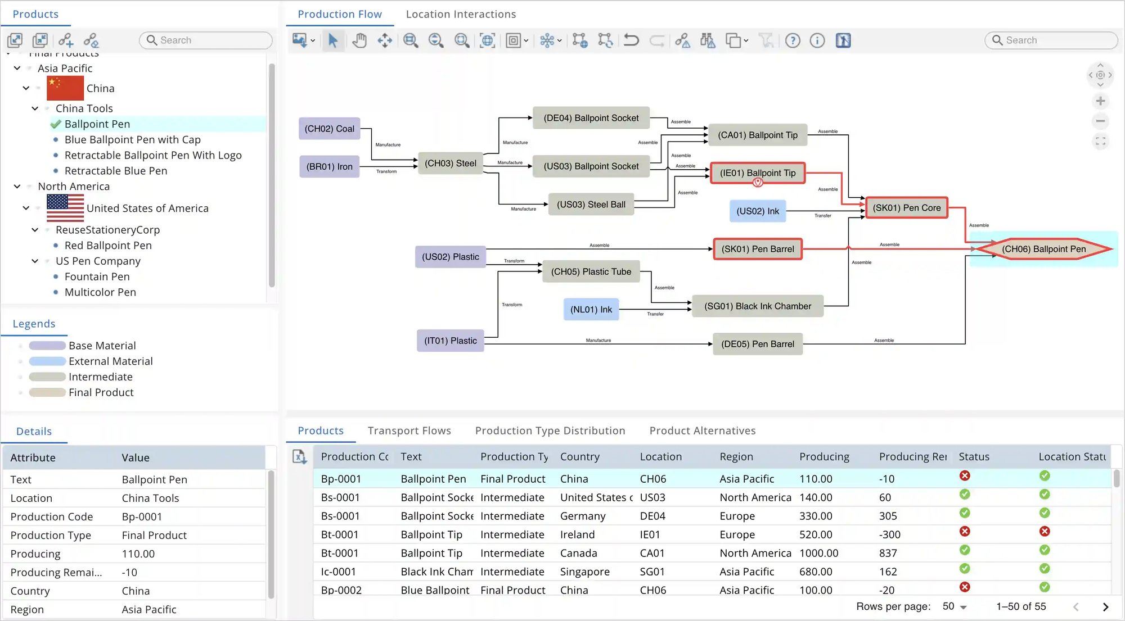Select the Multicolor Pen tree item
This screenshot has height=621, width=1125.
pyautogui.click(x=100, y=292)
